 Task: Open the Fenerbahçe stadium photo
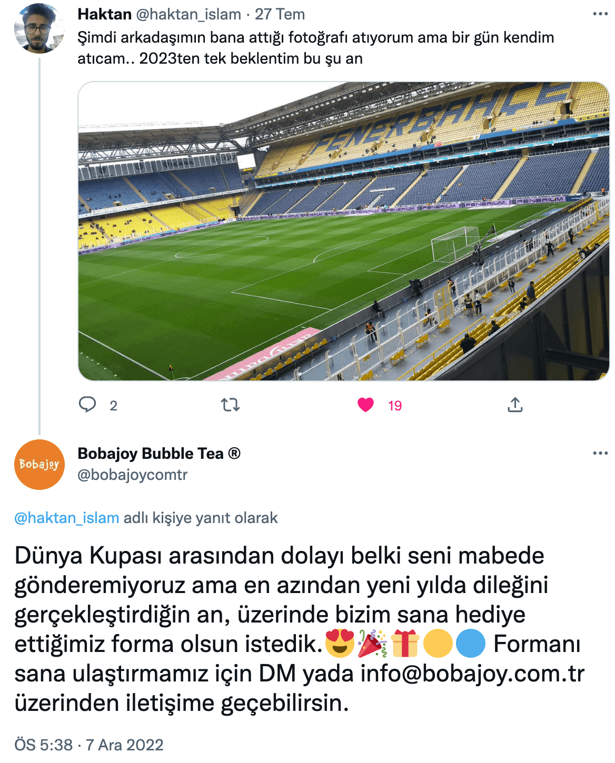344,231
